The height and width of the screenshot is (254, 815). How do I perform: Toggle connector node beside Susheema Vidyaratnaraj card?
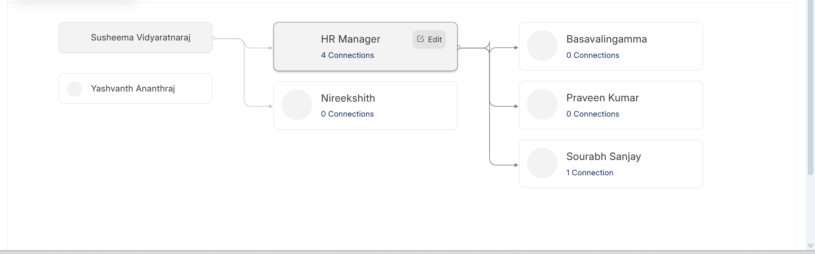(213, 38)
